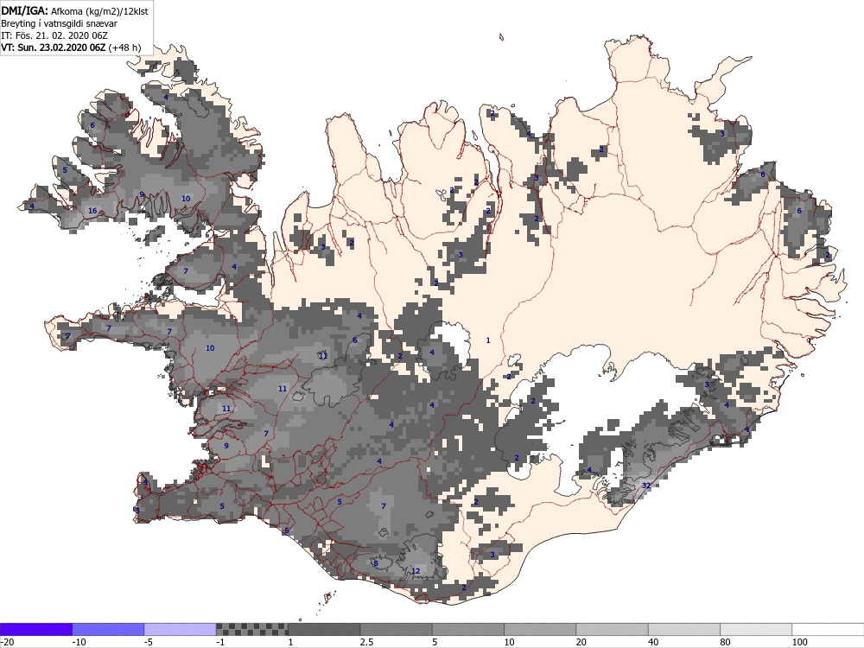Select the 10 to 20 gray legend swatch
The width and height of the screenshot is (864, 648).
click(x=540, y=629)
